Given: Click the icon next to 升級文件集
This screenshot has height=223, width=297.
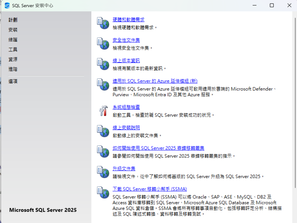Looking at the screenshot, I should pos(103,172).
